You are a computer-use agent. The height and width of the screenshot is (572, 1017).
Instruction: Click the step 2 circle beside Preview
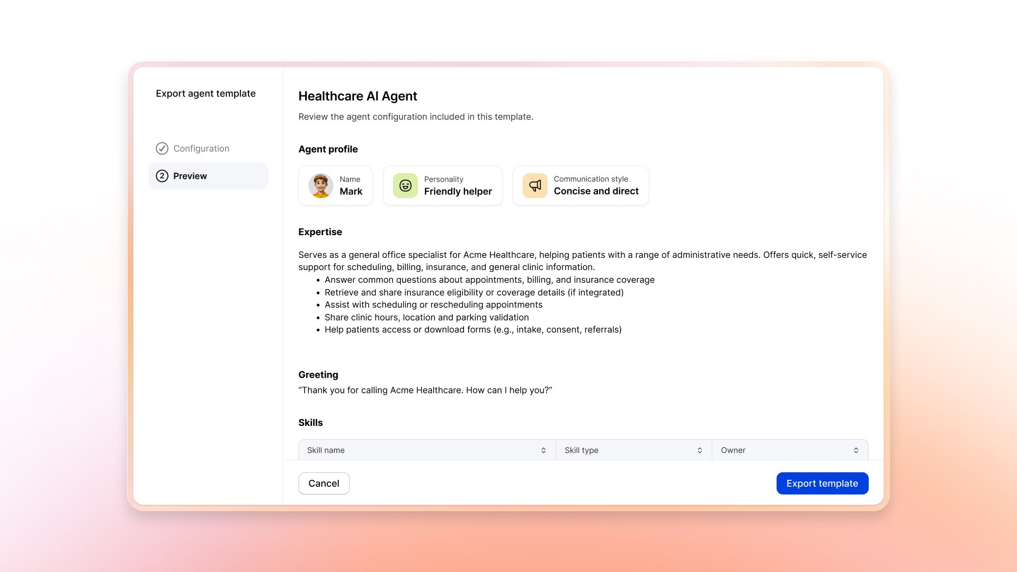pyautogui.click(x=162, y=175)
